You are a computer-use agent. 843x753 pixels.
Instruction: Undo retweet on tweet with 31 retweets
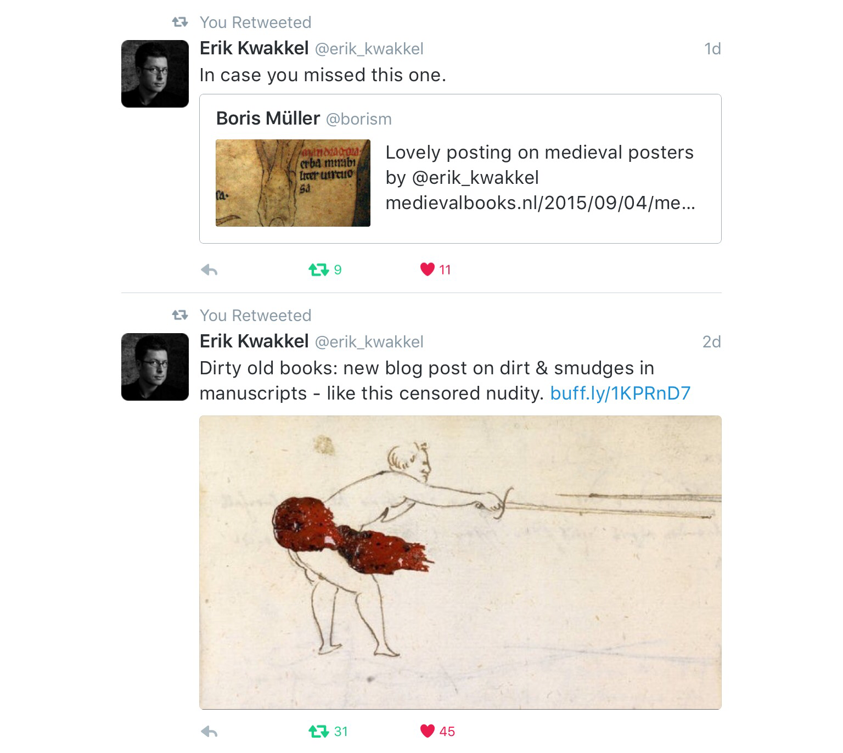pos(318,731)
